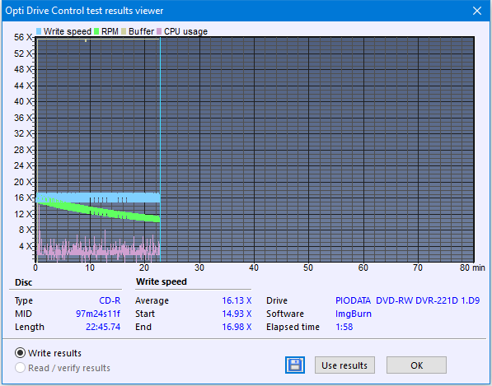Click the drive name PIODATA DVD-RW DVR-221D
This screenshot has height=386, width=492.
(x=408, y=300)
